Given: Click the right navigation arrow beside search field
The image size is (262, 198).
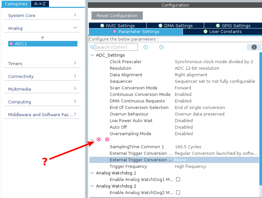Looking at the screenshot, I should coord(161,47).
